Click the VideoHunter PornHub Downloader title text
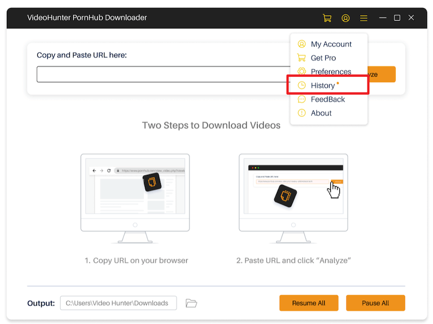Viewport: 433px width, 324px height. [87, 18]
